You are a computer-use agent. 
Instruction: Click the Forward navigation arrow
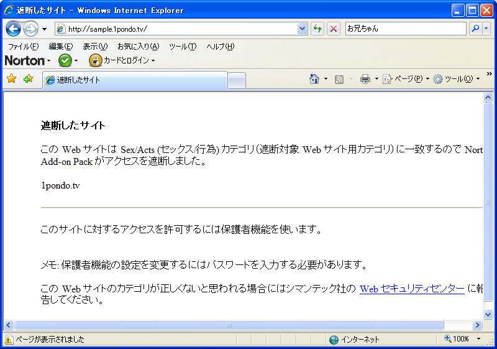point(30,29)
